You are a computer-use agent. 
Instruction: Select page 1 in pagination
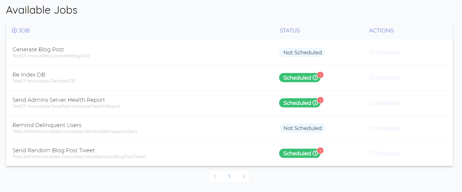229,177
